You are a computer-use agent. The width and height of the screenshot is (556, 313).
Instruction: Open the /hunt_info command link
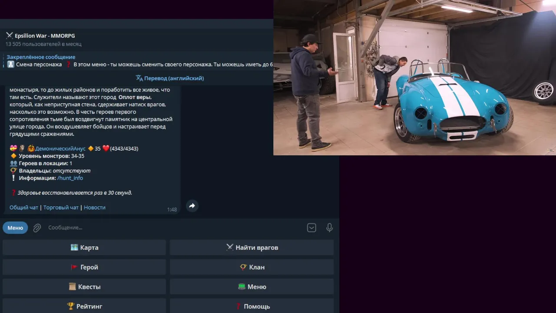pos(70,178)
